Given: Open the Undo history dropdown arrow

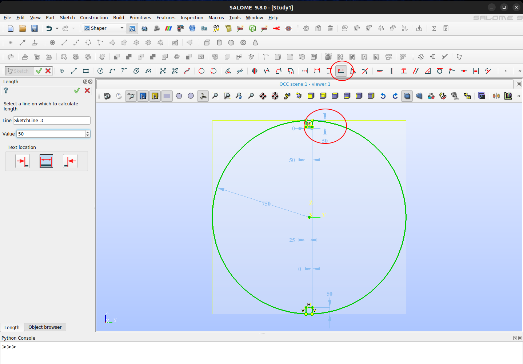Looking at the screenshot, I should [57, 28].
